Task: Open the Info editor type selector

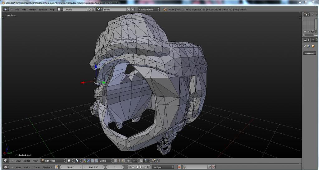Action: click(x=6, y=10)
